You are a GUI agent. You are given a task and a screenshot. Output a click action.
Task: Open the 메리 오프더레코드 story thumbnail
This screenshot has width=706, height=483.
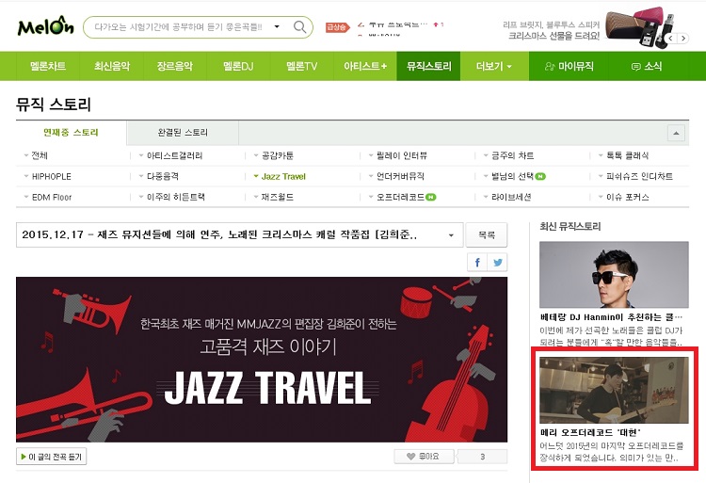point(614,390)
